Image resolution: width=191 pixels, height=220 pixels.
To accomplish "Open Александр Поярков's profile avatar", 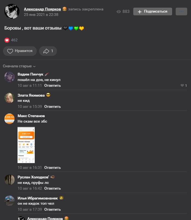I will [x=12, y=11].
